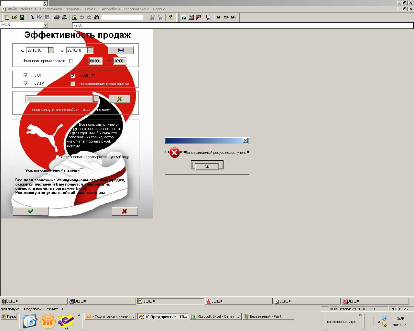Open the calculator tool icon
The width and height of the screenshot is (414, 331).
click(184, 17)
